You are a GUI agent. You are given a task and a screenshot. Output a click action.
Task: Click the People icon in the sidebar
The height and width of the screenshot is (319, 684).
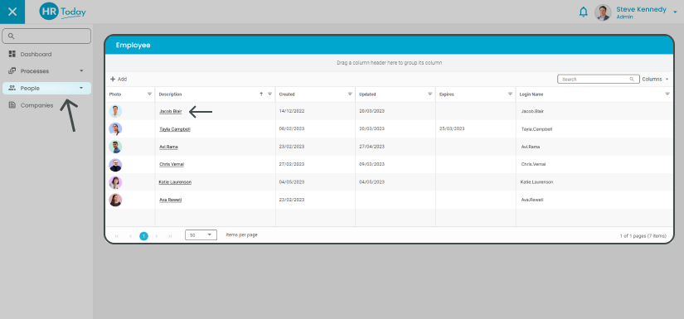pyautogui.click(x=12, y=88)
